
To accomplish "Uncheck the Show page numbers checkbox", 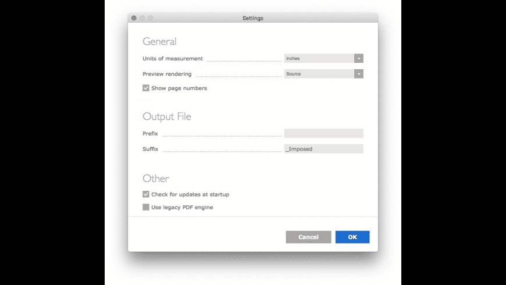I will pos(146,88).
